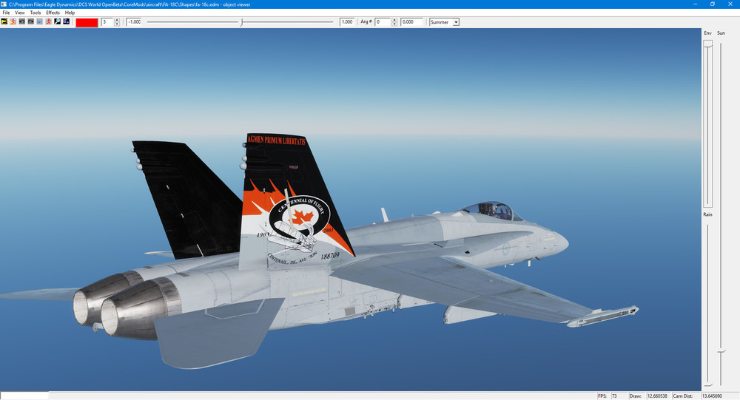Open the View menu
Screen dimensions: 740x400
pos(20,13)
